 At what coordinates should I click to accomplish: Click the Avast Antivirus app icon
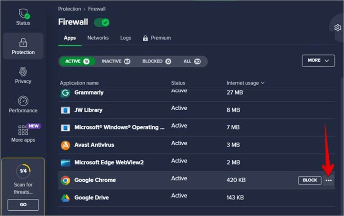[x=66, y=145]
